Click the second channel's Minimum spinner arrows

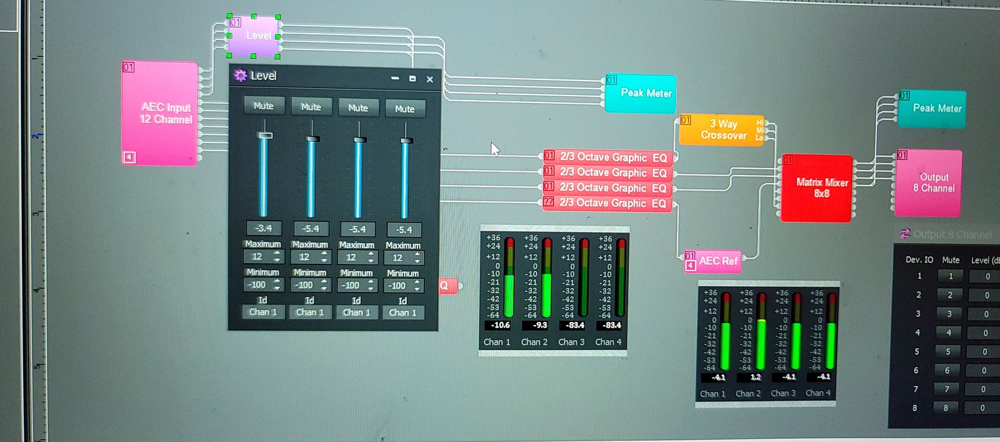pos(324,285)
